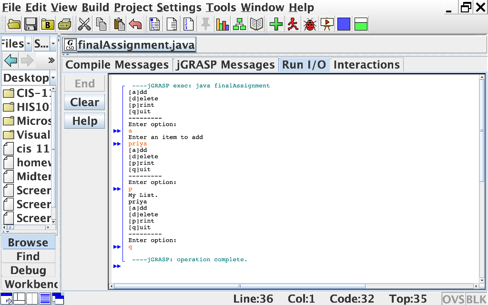Screen dimensions: 488x305
Task: Open the compile icon marked with B
Action: (48, 24)
